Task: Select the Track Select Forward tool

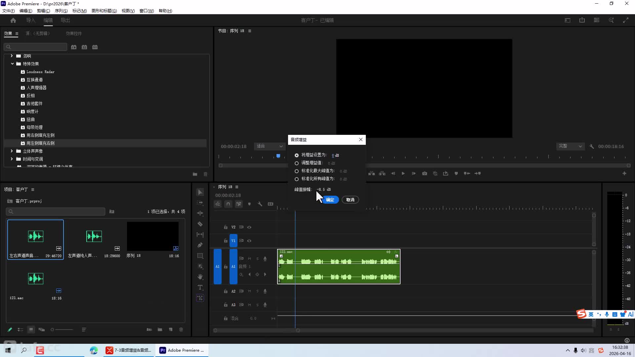Action: click(200, 203)
